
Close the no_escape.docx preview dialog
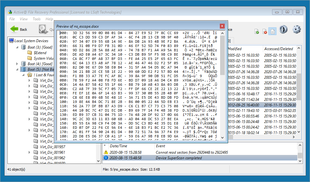[222, 26]
